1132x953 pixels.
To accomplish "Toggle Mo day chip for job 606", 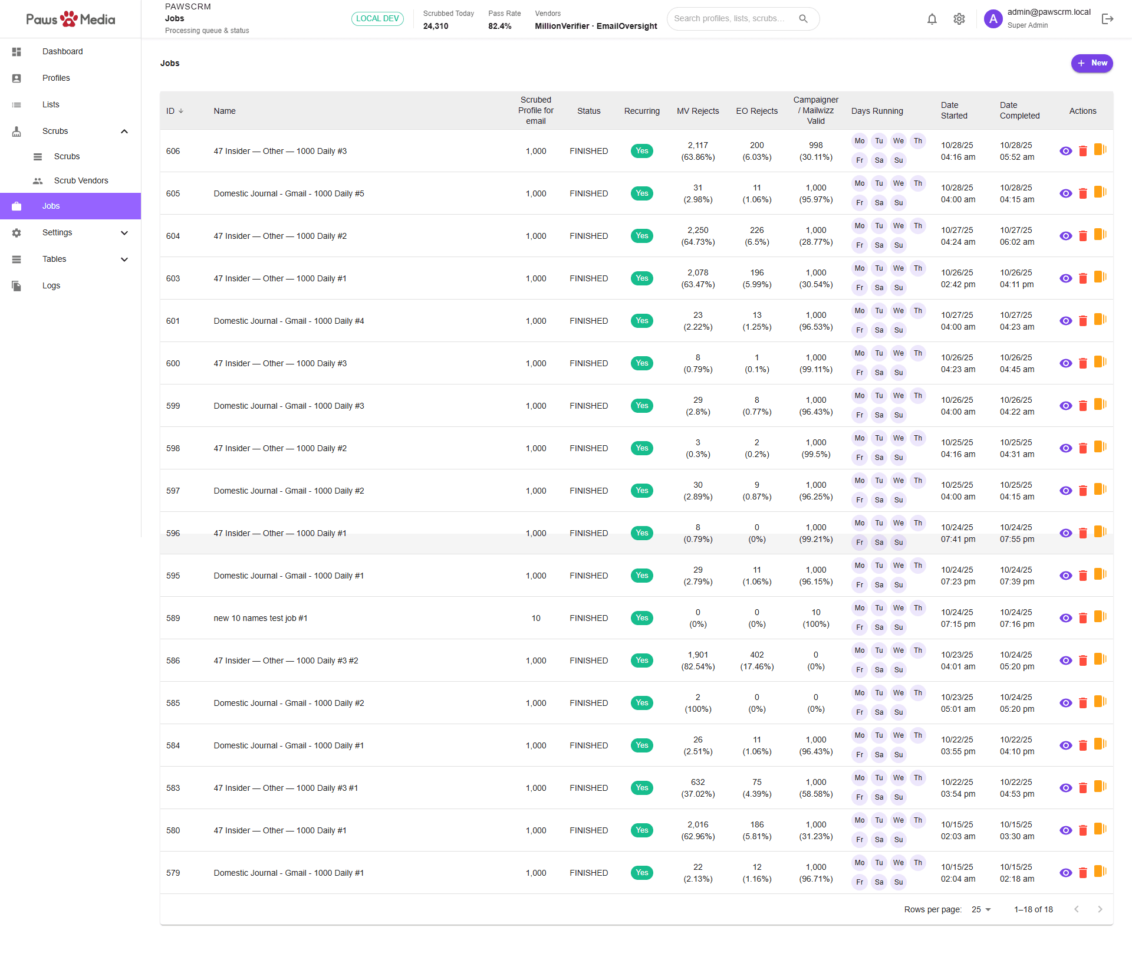I will (x=860, y=141).
